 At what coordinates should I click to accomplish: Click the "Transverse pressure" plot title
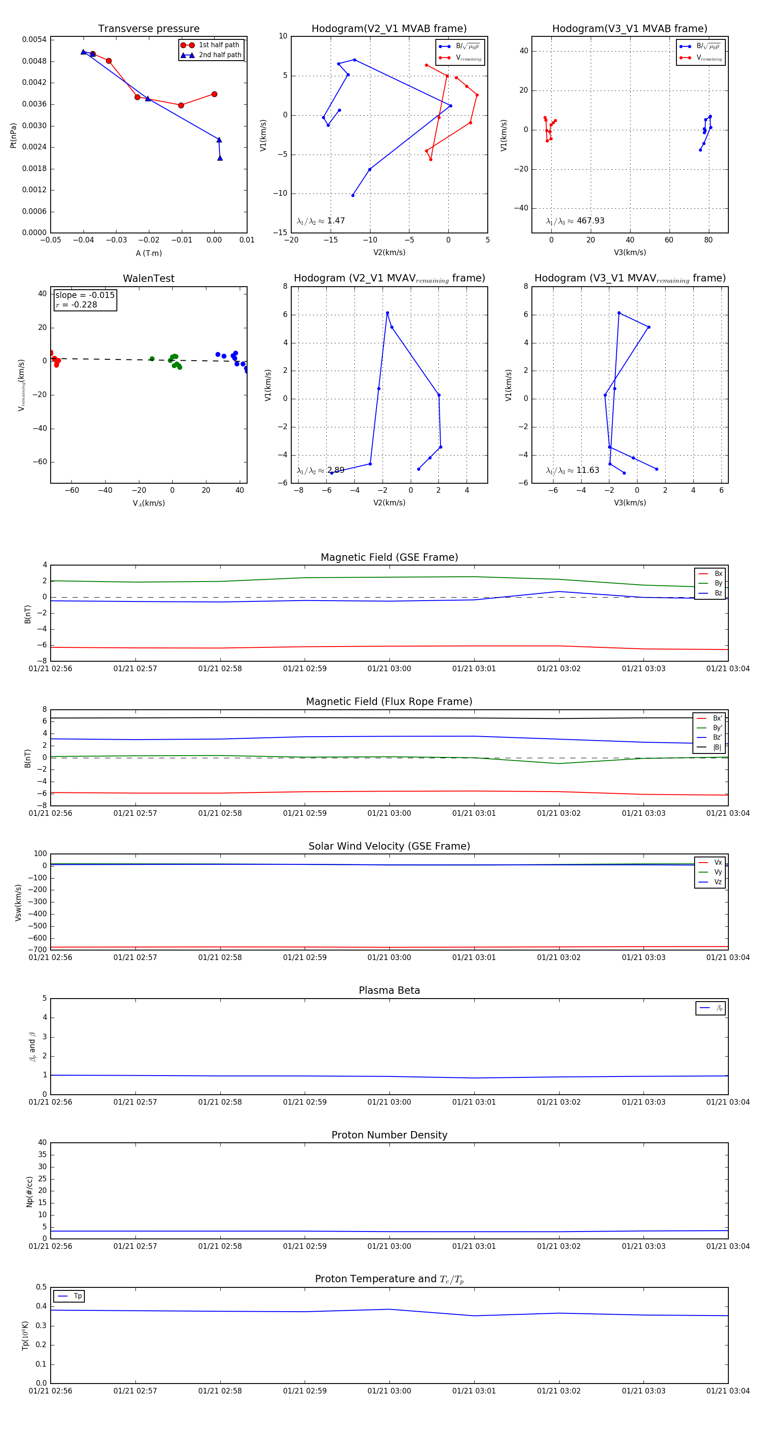(148, 29)
